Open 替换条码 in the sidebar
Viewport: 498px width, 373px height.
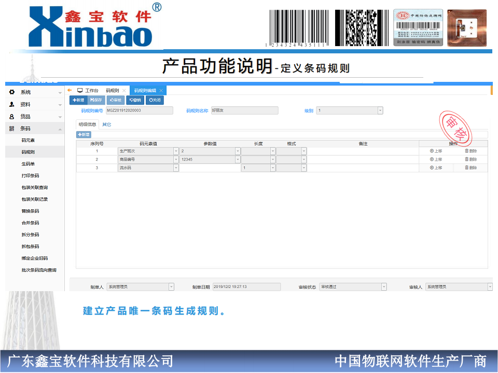point(31,211)
